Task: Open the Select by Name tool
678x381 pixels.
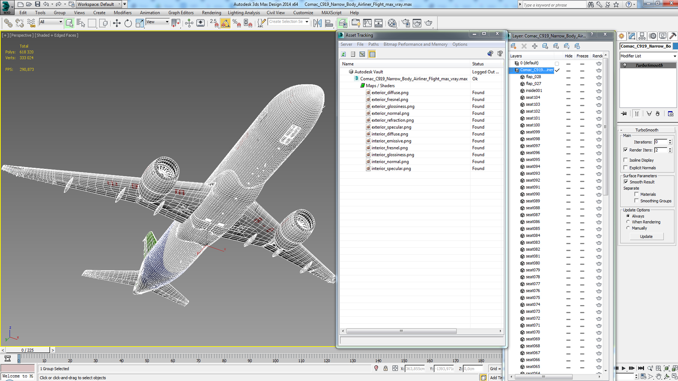Action: [x=81, y=23]
